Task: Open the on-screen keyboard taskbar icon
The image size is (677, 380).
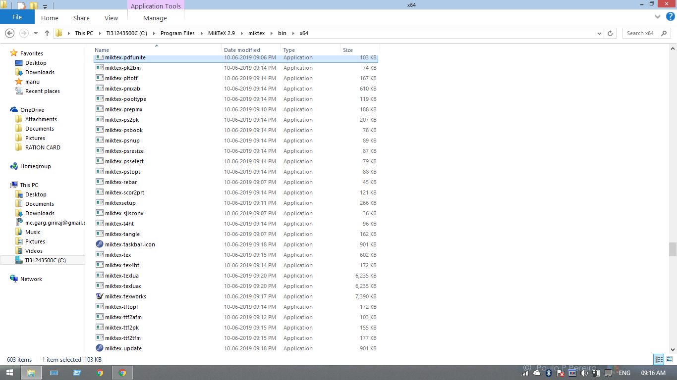Action: click(54, 373)
